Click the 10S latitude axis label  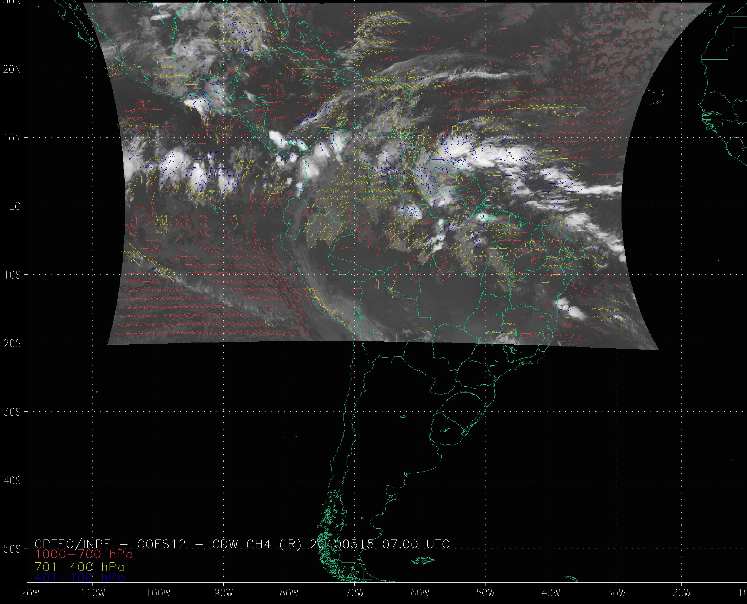(12, 275)
